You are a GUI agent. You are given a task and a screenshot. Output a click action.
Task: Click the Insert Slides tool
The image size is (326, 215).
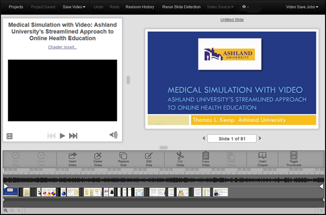(73, 159)
